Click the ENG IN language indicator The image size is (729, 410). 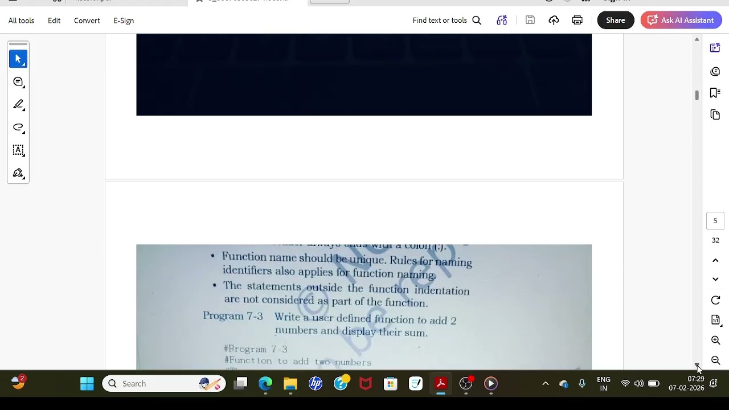[604, 384]
